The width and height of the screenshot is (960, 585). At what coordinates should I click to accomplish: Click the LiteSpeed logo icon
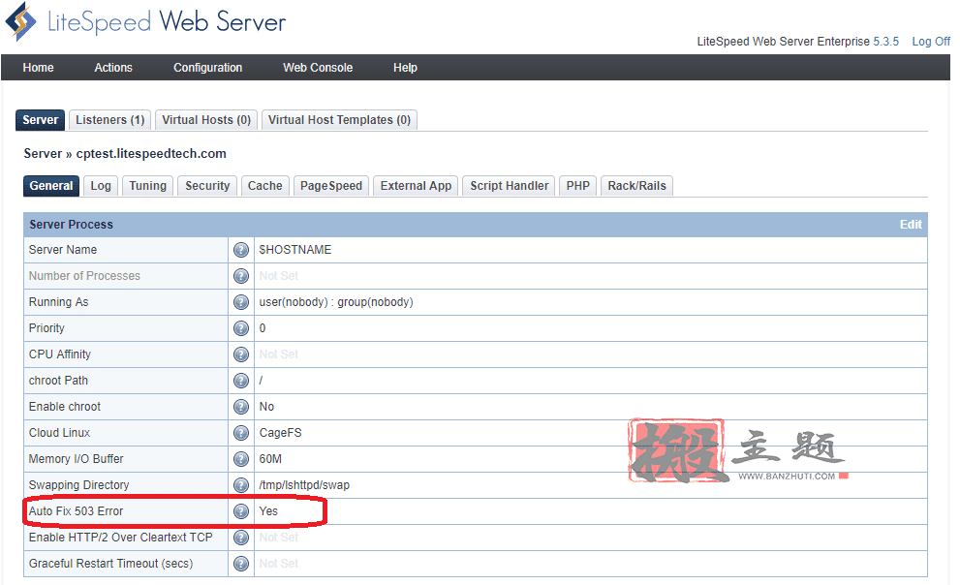20,21
